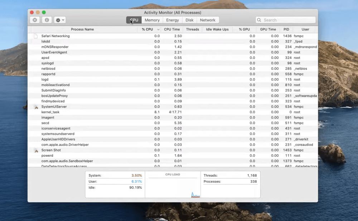The height and width of the screenshot is (221, 358).
Task: Click the stop process (X) toolbar icon
Action: point(35,20)
